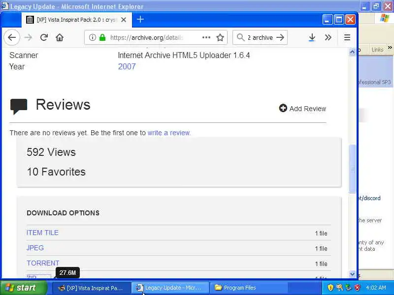Click the Reviews speech bubble icon
This screenshot has height=295, width=394.
tap(19, 106)
